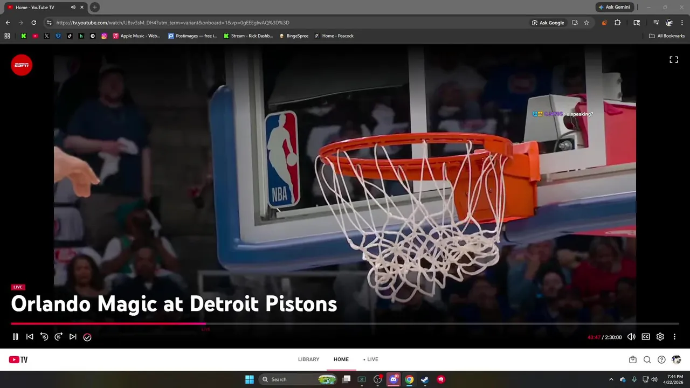Image resolution: width=690 pixels, height=388 pixels.
Task: Open the YouTube TV account avatar
Action: [x=677, y=359]
